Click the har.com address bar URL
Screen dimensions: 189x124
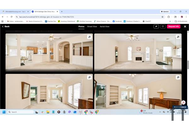(x=47, y=17)
